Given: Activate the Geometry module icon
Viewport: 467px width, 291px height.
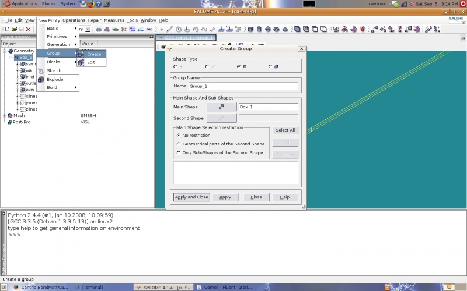Looking at the screenshot, I should point(99,30).
